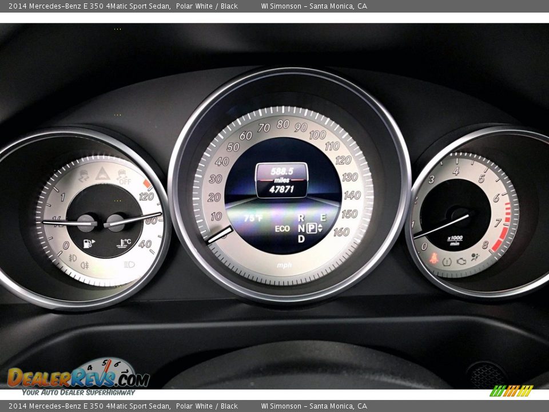Click the 120 mark on temperature gauge

click(146, 196)
